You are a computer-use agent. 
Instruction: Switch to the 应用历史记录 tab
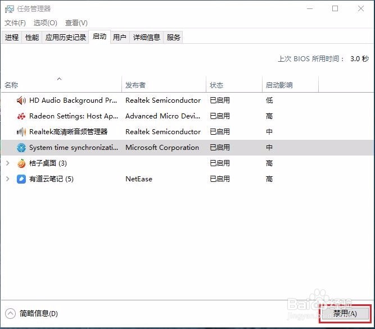[x=66, y=38]
